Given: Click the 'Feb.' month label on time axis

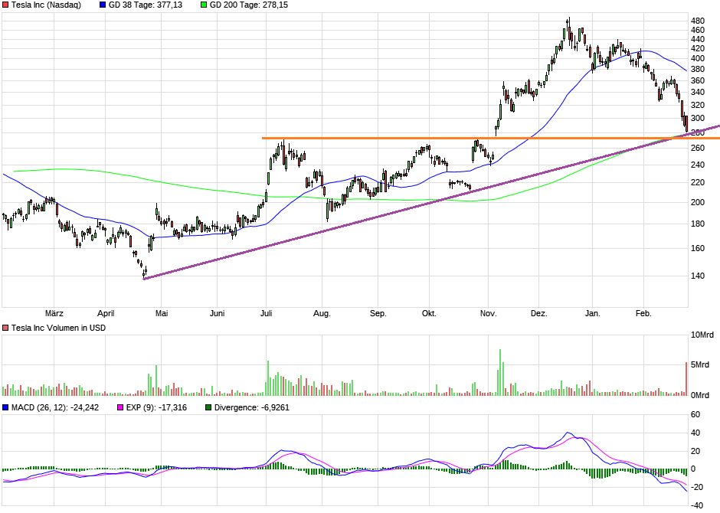Looking at the screenshot, I should point(643,313).
